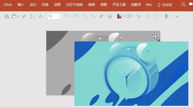
Task: Open the iSlide tab
Action: click(x=8, y=5)
